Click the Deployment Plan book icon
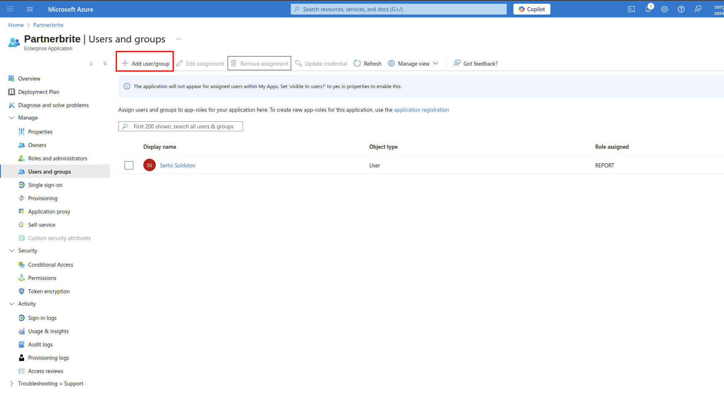The height and width of the screenshot is (415, 724). pyautogui.click(x=12, y=92)
